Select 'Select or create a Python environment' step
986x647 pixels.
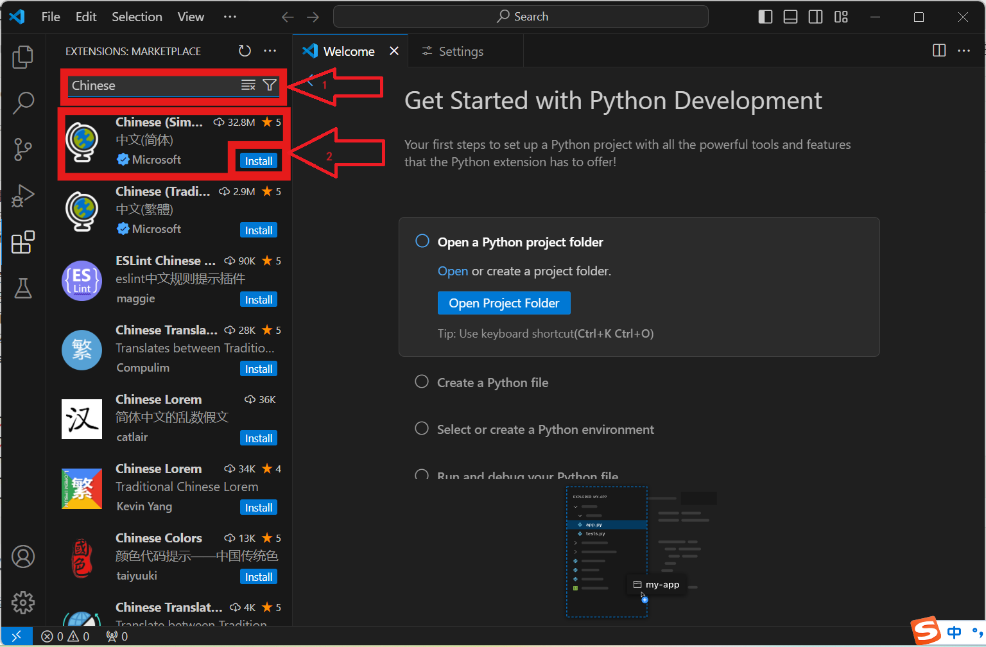[545, 429]
